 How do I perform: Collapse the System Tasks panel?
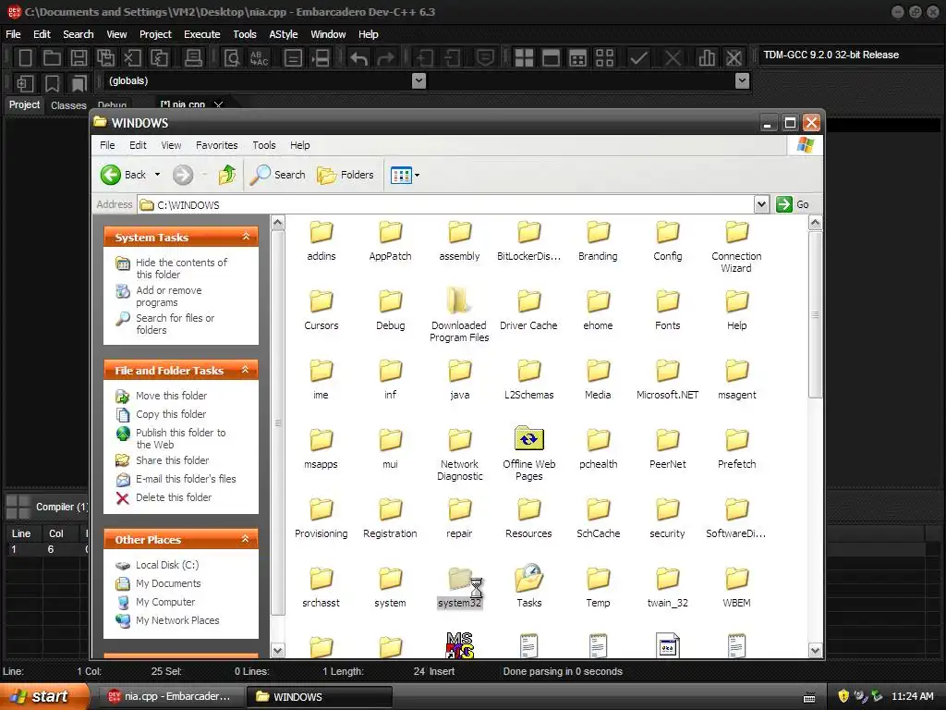[x=246, y=237]
